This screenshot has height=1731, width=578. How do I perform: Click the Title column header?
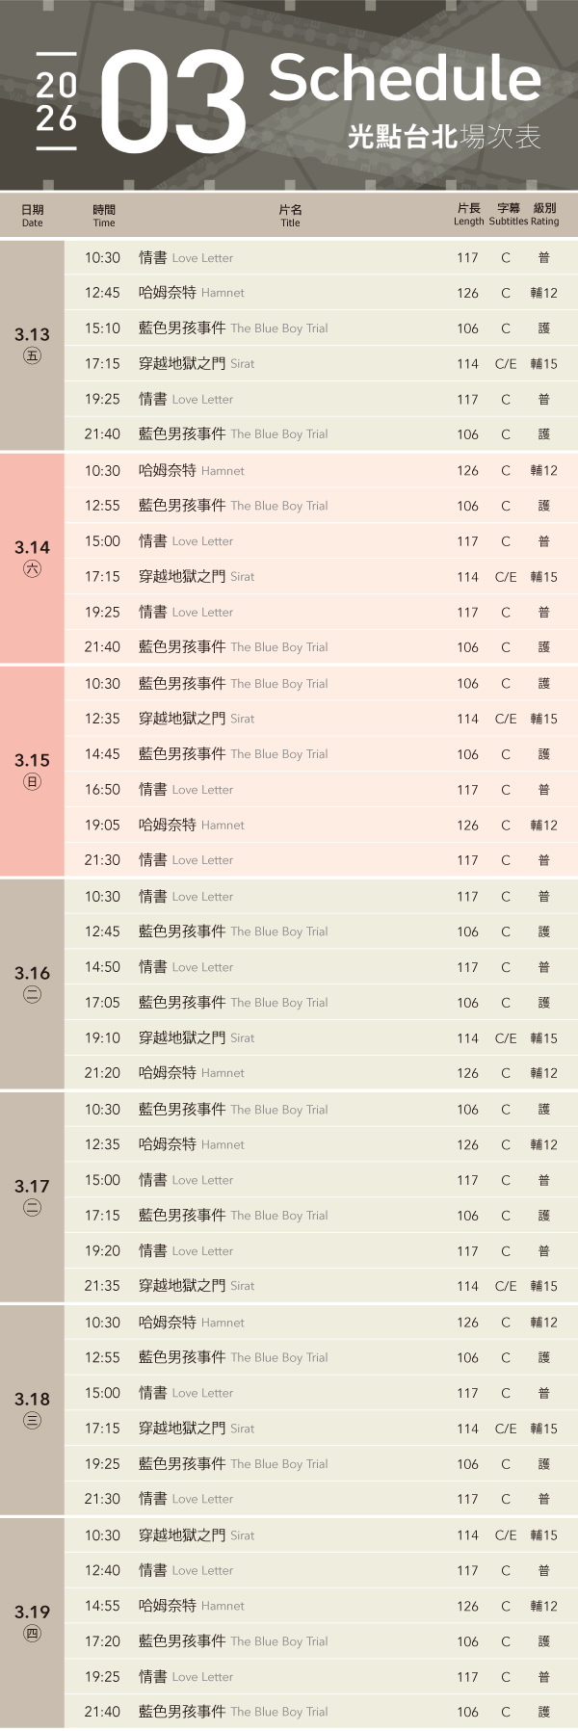click(x=290, y=215)
